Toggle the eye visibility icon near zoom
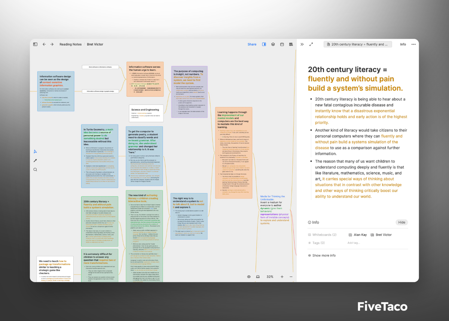Screen dimensions: 449x321 [x=249, y=277]
